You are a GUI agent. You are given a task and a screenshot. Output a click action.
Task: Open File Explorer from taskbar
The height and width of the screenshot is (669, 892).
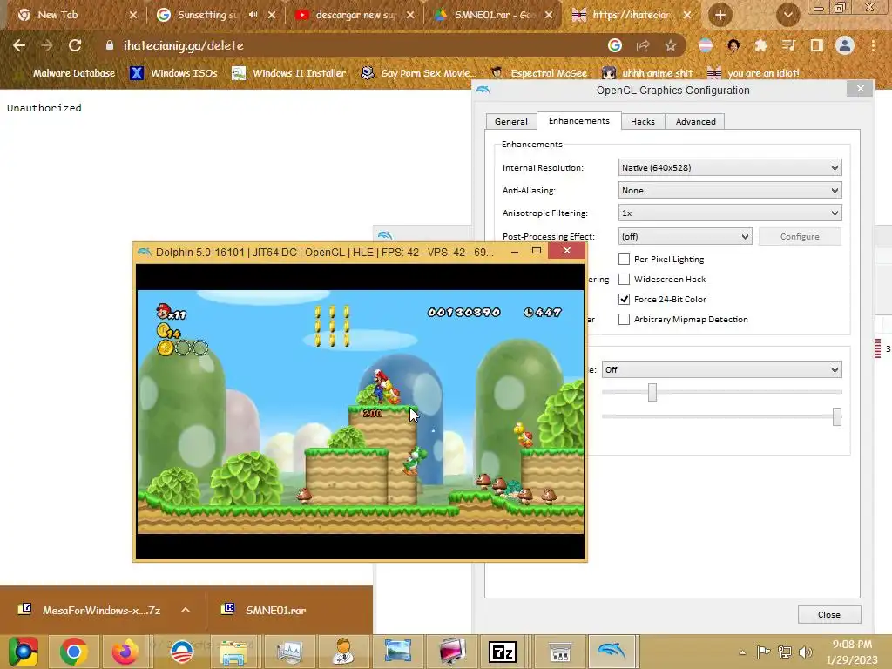tap(233, 652)
